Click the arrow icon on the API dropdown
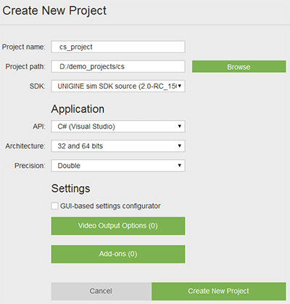Image resolution: width=290 pixels, height=304 pixels. click(180, 126)
